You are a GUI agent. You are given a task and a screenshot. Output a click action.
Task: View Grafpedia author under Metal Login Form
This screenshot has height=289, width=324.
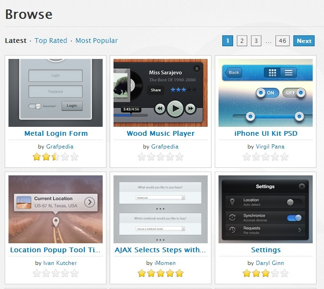(x=60, y=147)
